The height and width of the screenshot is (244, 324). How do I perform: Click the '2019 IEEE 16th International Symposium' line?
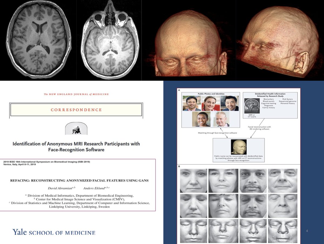click(x=47, y=162)
